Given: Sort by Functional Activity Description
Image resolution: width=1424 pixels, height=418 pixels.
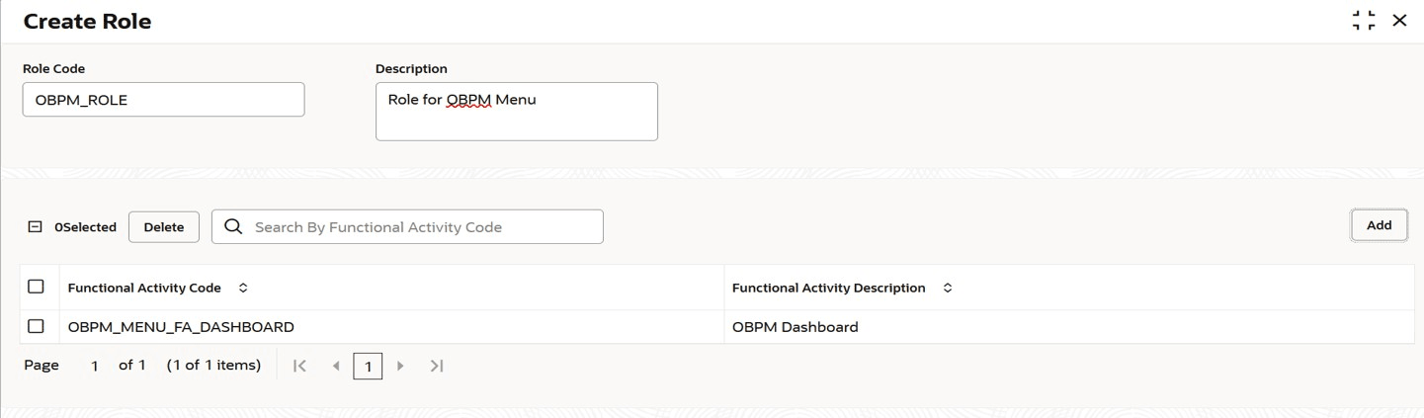Looking at the screenshot, I should click(948, 289).
